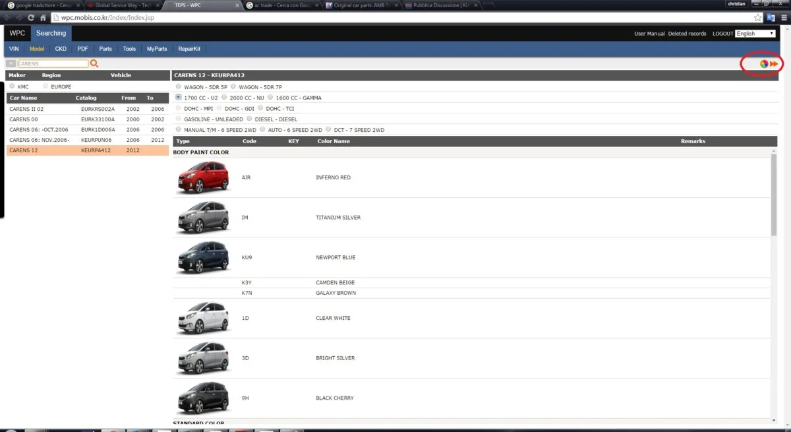This screenshot has height=432, width=791.
Task: Click the CARENS model search field
Action: point(52,64)
